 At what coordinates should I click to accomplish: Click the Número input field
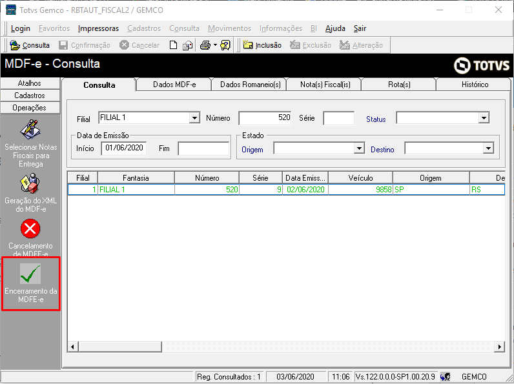[265, 118]
